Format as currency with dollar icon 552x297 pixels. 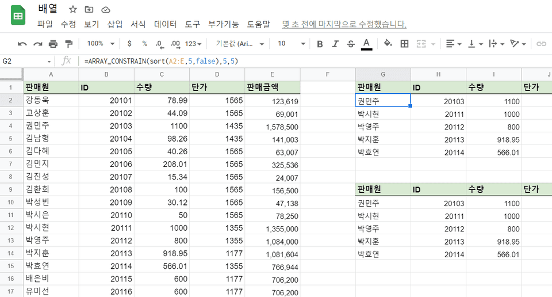[x=129, y=43]
